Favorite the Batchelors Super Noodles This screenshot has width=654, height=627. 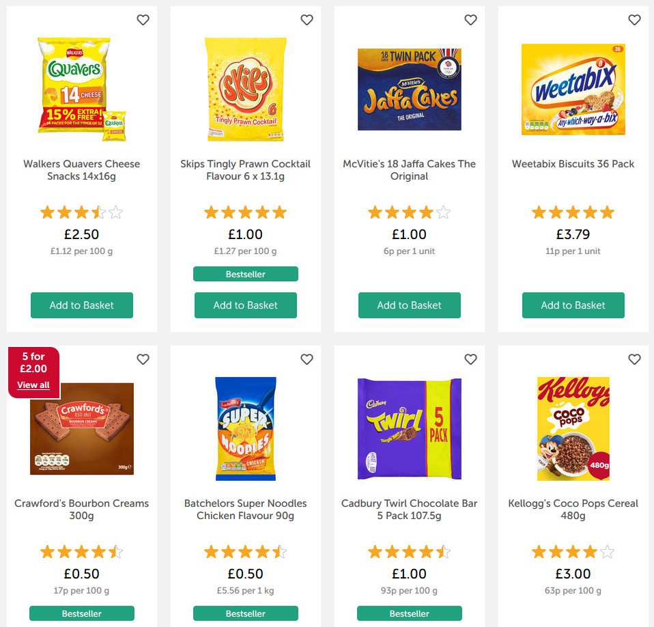(307, 359)
